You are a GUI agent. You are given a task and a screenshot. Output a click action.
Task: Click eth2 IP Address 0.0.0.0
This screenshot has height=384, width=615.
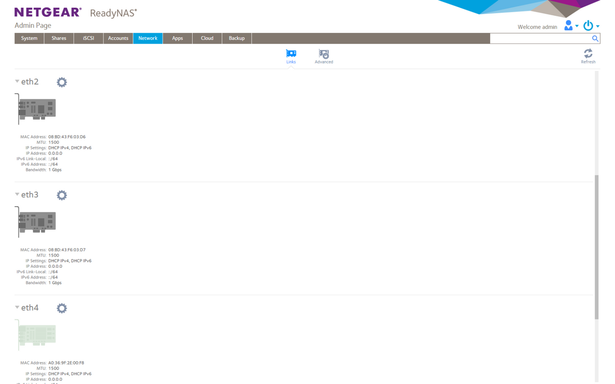pos(55,153)
